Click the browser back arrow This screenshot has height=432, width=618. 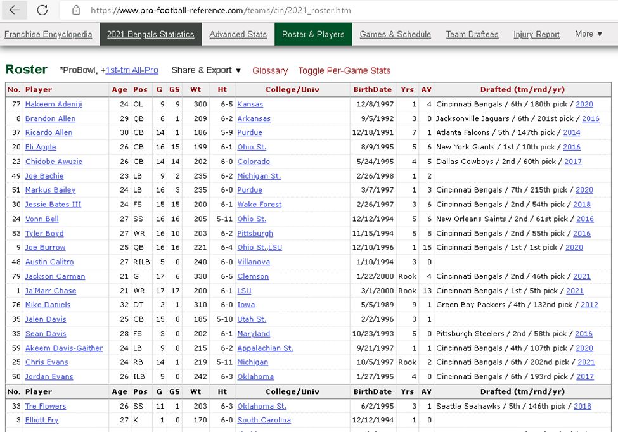point(13,10)
